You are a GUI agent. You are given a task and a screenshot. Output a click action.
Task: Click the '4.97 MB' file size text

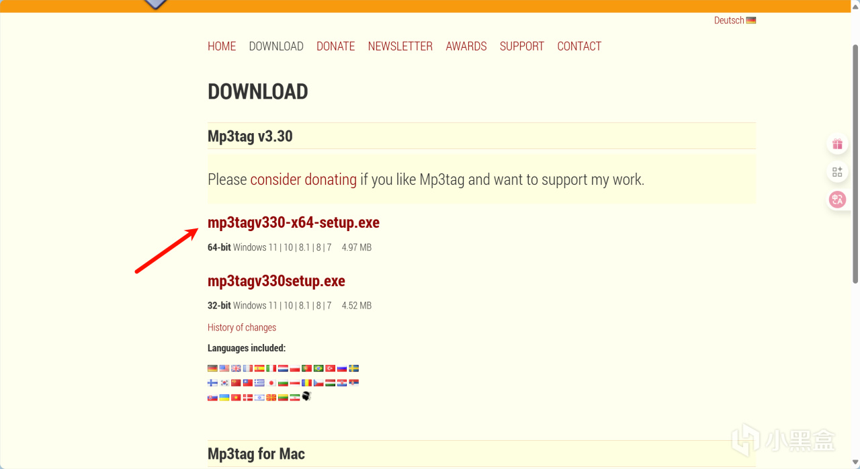pyautogui.click(x=357, y=247)
